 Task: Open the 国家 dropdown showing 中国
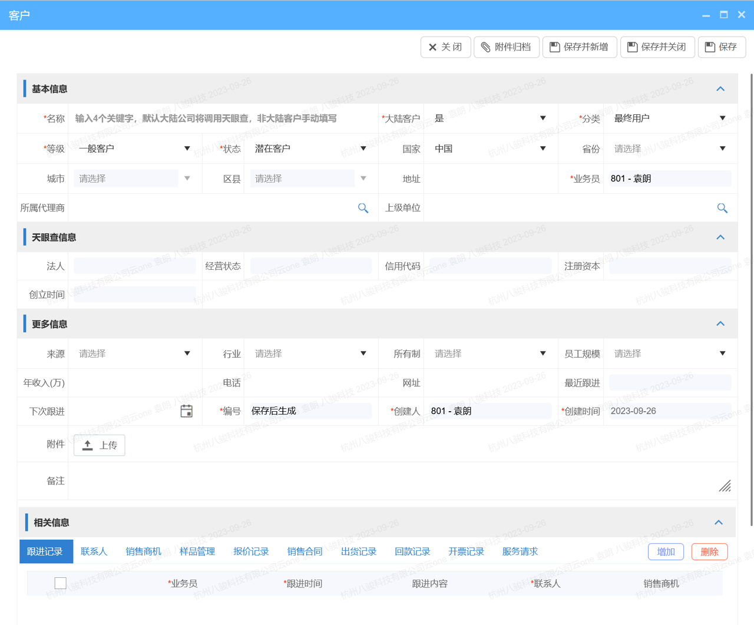(x=542, y=148)
